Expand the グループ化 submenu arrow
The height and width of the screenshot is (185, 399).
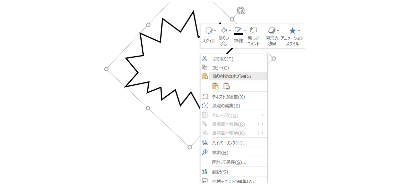point(262,115)
